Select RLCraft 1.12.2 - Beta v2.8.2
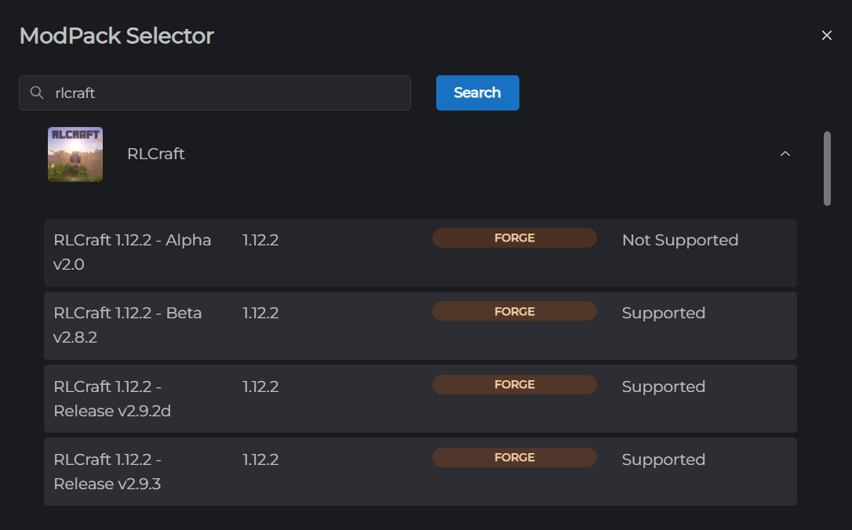This screenshot has width=852, height=530. [x=420, y=326]
